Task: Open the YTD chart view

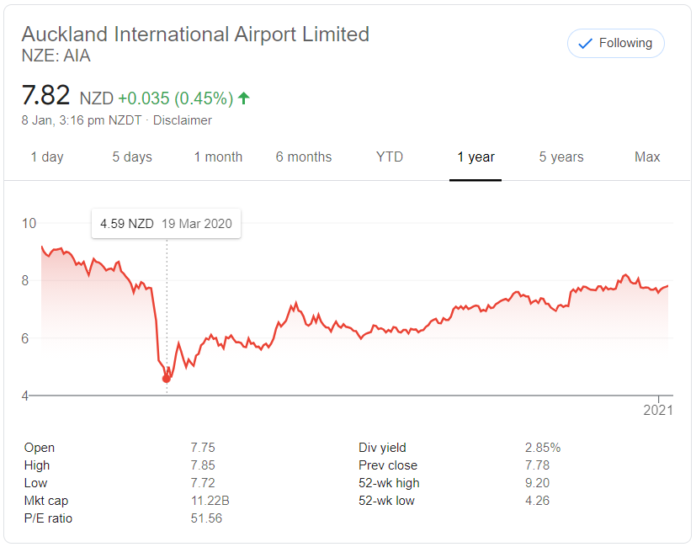Action: 390,157
